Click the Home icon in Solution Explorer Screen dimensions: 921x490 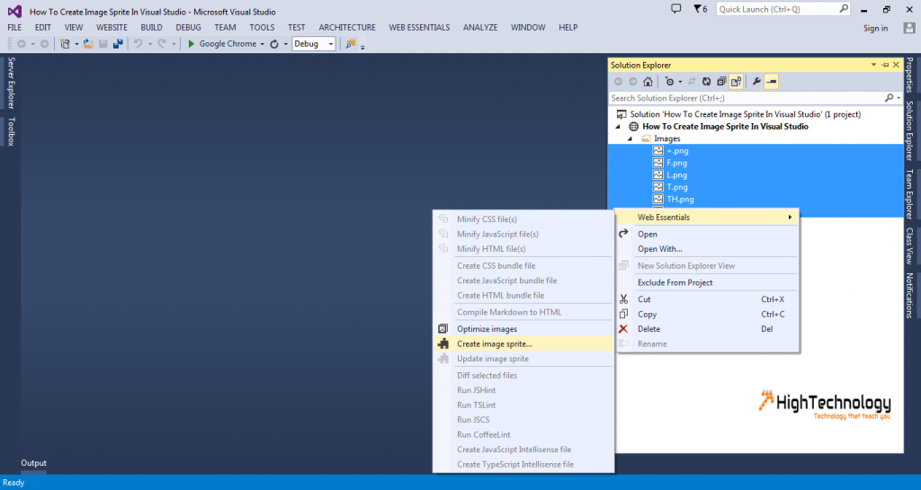(648, 82)
